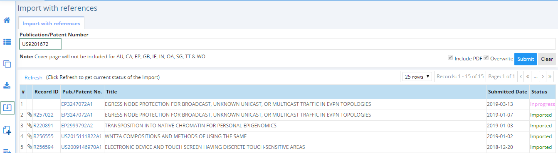Open the Home icon in the sidebar
The image size is (558, 153).
click(7, 20)
